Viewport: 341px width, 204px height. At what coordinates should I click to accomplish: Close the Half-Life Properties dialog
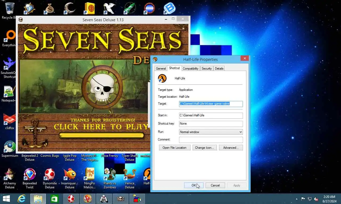[245, 58]
